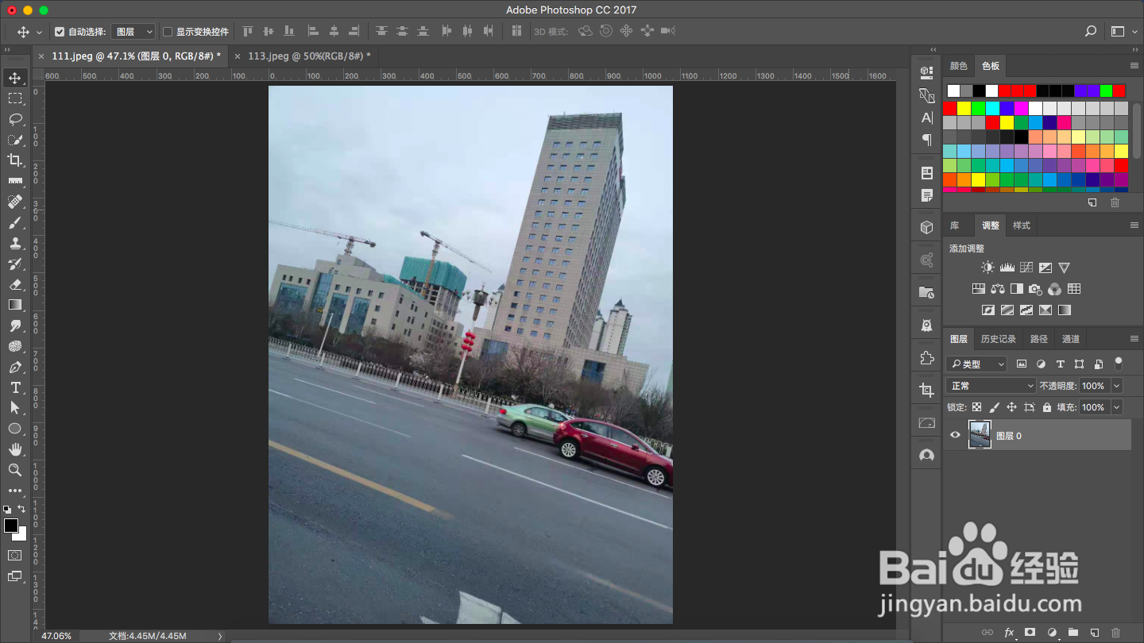Viewport: 1144px width, 643px height.
Task: Switch to the 颜色 tab
Action: [x=959, y=66]
